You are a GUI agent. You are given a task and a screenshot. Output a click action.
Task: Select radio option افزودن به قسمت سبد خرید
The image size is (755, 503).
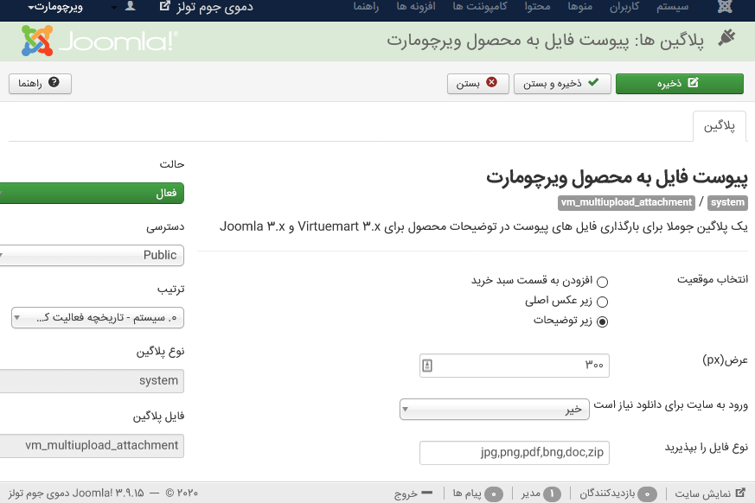[x=602, y=282]
